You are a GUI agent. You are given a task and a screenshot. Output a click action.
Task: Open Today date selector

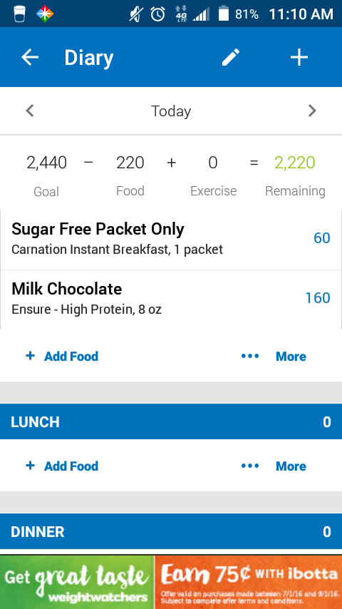[x=171, y=111]
